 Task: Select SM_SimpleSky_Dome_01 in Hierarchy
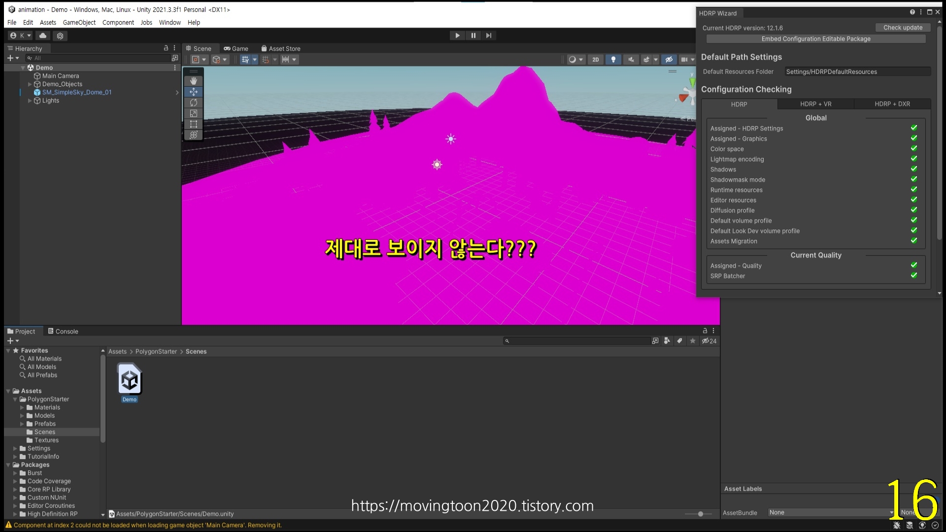tap(76, 92)
